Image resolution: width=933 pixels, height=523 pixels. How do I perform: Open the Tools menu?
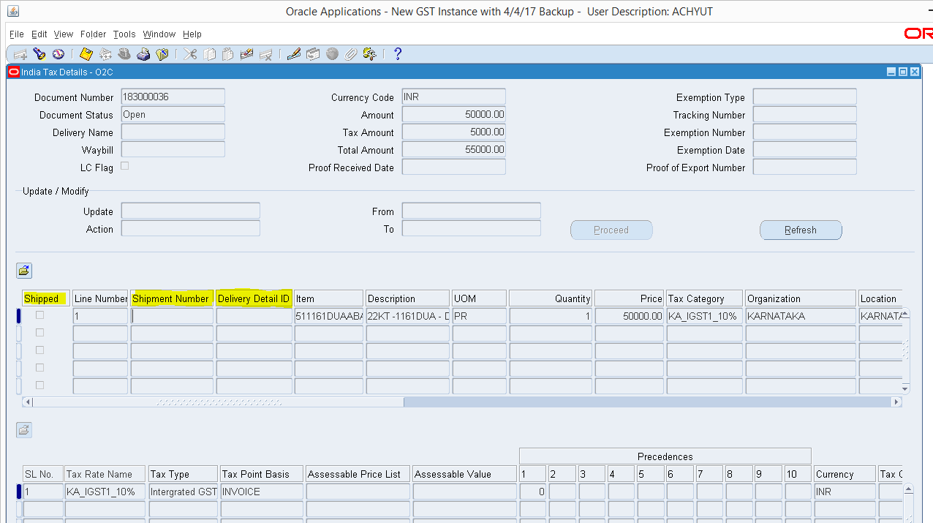pos(124,34)
